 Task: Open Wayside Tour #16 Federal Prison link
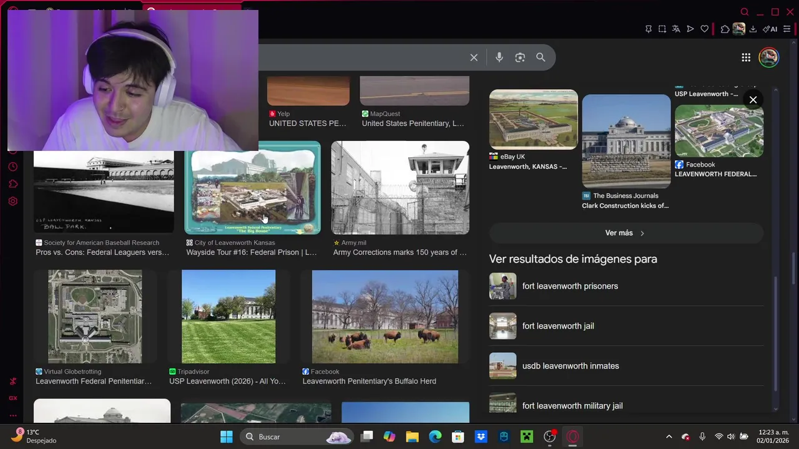[x=252, y=253]
